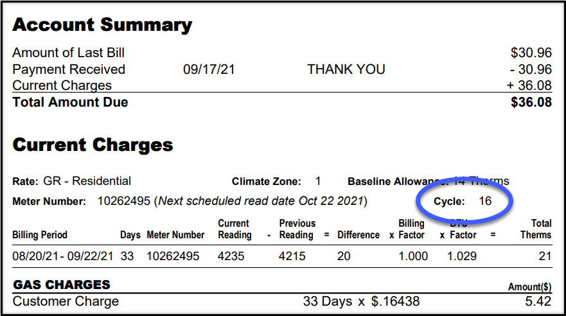The width and height of the screenshot is (566, 316).
Task: Click the Climate Zone label
Action: pos(267,182)
